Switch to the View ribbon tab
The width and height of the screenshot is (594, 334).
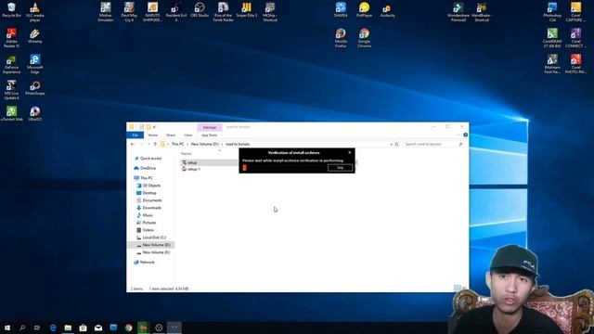(187, 135)
